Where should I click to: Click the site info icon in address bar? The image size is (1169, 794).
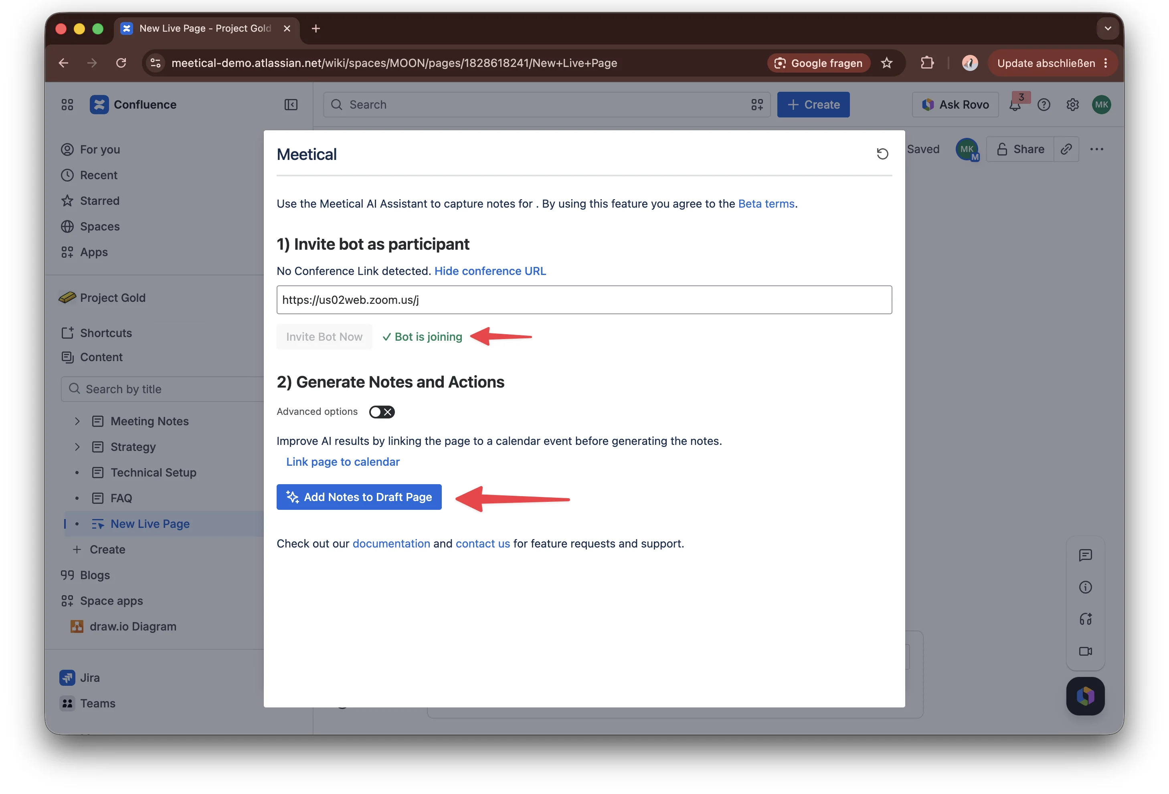pos(156,63)
